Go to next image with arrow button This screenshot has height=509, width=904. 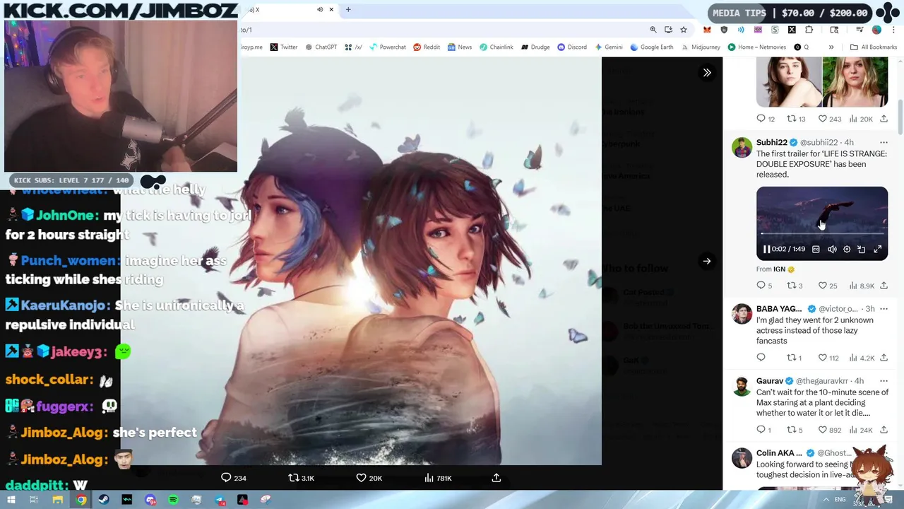[x=707, y=261]
